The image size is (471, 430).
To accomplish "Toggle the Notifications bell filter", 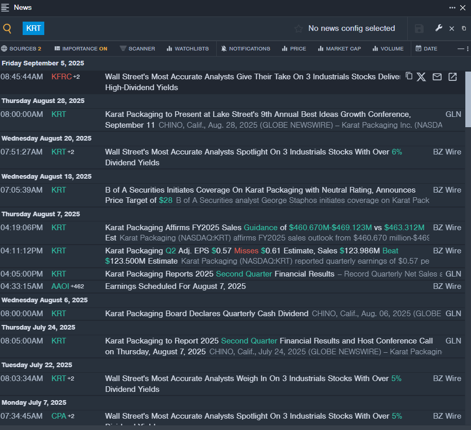I will 246,49.
